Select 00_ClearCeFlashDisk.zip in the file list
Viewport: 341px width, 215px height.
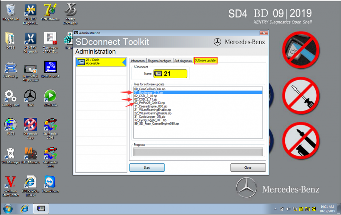(x=198, y=89)
